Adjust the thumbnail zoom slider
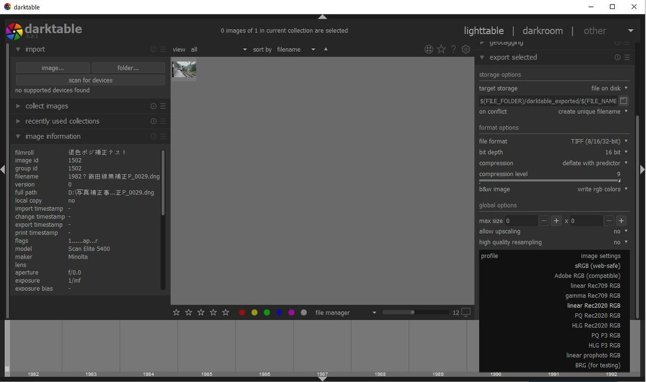The width and height of the screenshot is (646, 382). point(412,312)
